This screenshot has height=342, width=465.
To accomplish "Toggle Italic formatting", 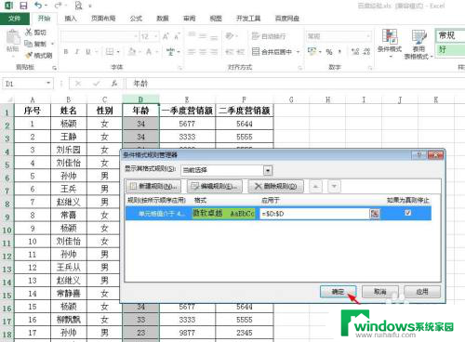I will (x=77, y=52).
